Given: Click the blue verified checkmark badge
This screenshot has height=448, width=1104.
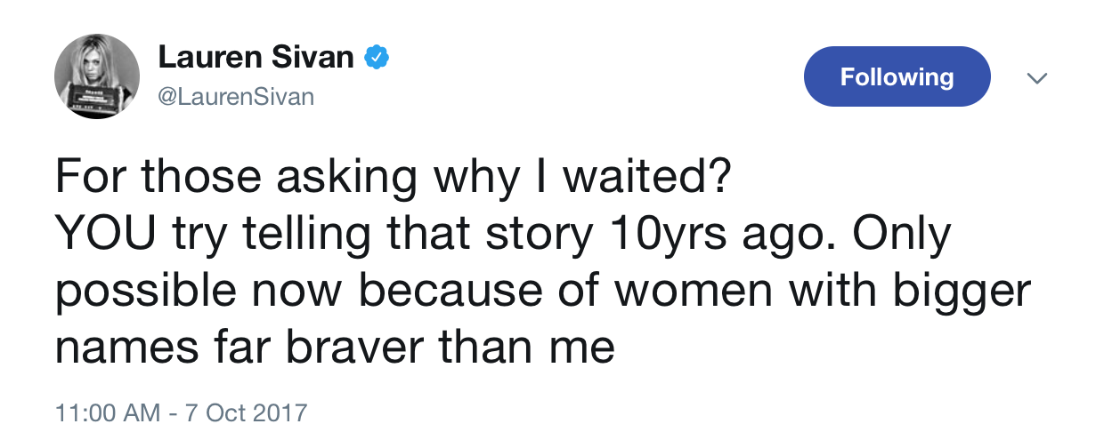Looking at the screenshot, I should click(377, 59).
